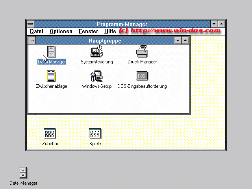This screenshot has width=252, height=189.
Task: Click the Hauptgruppe title bar
Action: 105,41
